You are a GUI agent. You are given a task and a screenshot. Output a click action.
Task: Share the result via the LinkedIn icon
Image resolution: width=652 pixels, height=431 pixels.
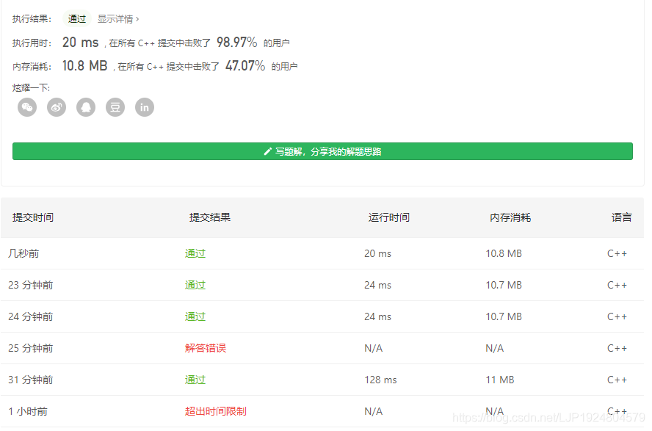(145, 107)
